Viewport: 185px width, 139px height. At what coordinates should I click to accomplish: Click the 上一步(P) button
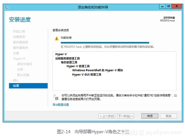click(x=107, y=116)
